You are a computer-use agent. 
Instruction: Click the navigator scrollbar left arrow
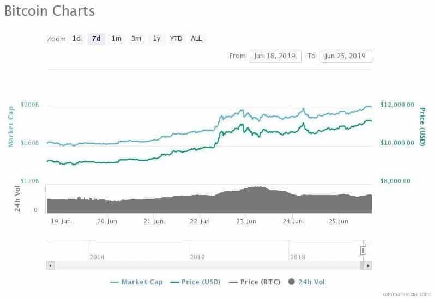click(x=50, y=266)
